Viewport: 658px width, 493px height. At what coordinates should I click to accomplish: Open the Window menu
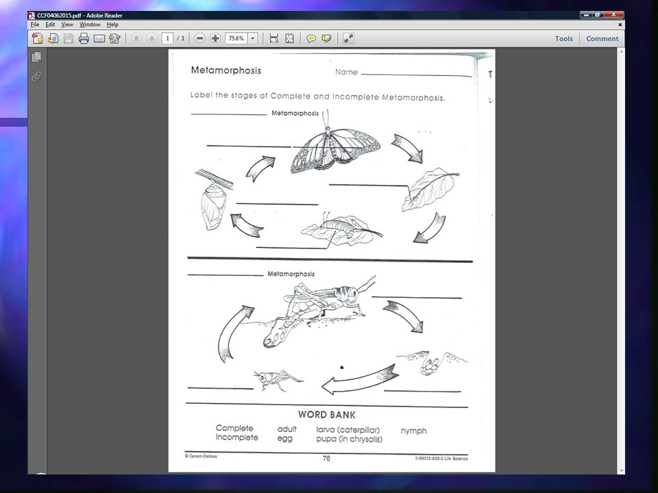(90, 25)
